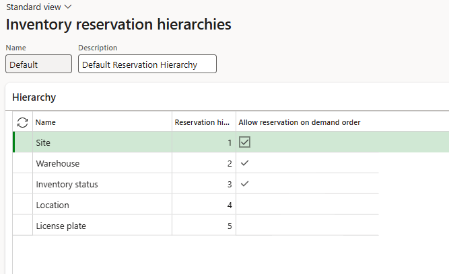Open Allow reservation on demand order column header

300,122
